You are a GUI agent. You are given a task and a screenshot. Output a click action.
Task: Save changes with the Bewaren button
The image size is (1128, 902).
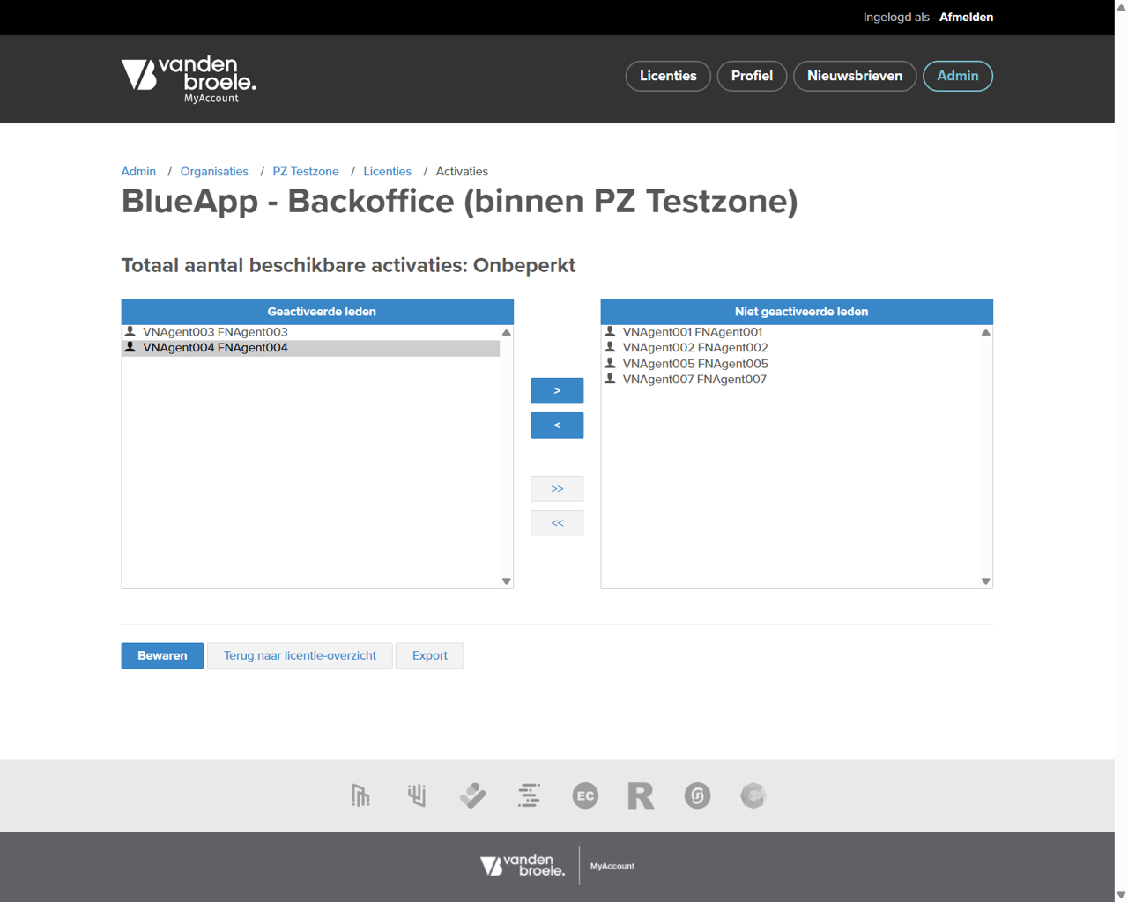[162, 655]
